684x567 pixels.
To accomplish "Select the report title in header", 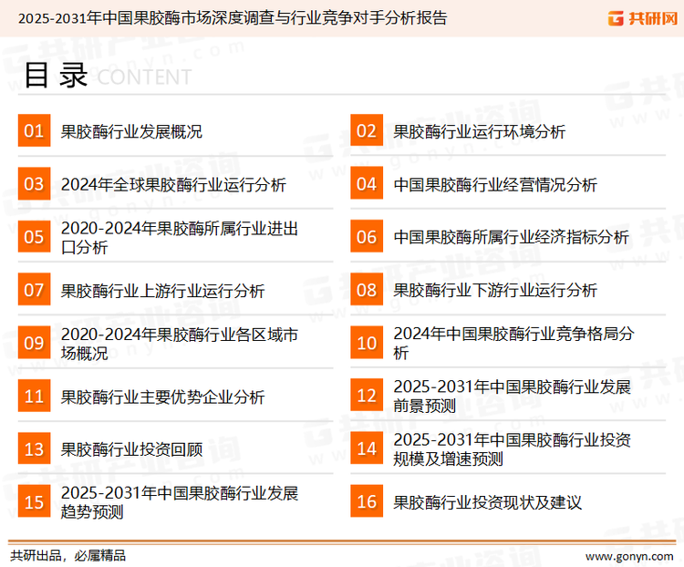I will click(x=233, y=18).
